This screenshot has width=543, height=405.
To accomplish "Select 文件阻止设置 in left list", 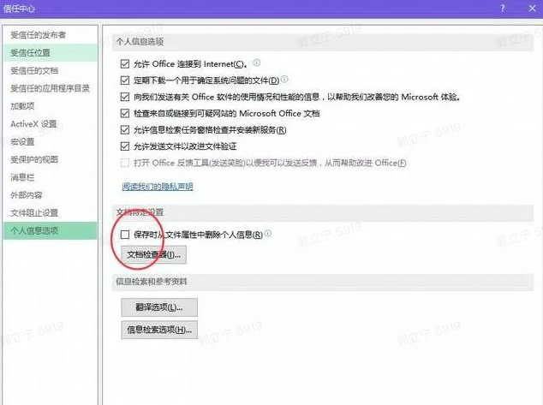I will 34,212.
